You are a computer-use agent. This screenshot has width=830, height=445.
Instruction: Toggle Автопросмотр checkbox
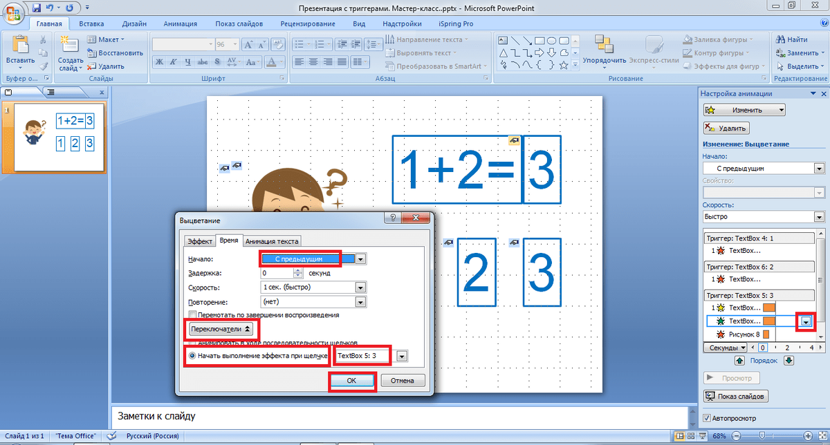(706, 418)
